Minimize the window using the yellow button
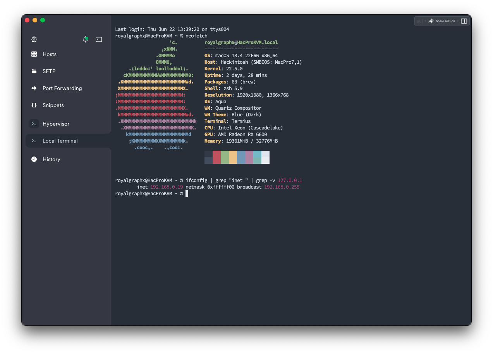 [35, 20]
